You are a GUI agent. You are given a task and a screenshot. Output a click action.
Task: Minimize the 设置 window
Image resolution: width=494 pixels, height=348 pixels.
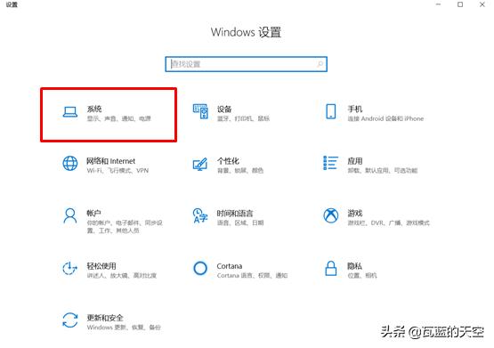tap(438, 4)
